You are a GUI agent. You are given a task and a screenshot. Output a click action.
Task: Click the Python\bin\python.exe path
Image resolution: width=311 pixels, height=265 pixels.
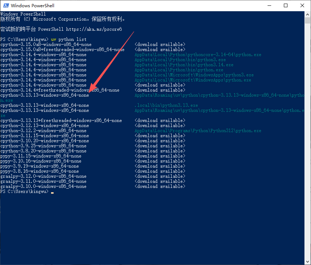(179, 70)
